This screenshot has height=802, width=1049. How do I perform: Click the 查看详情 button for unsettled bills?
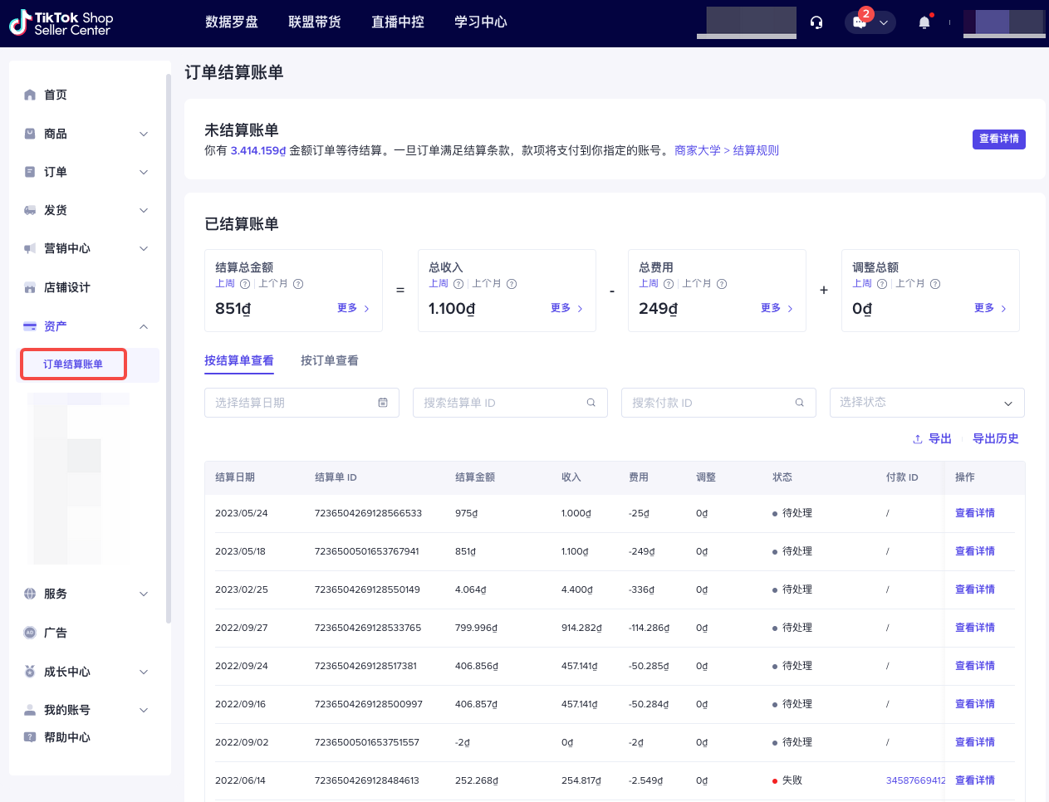point(998,139)
